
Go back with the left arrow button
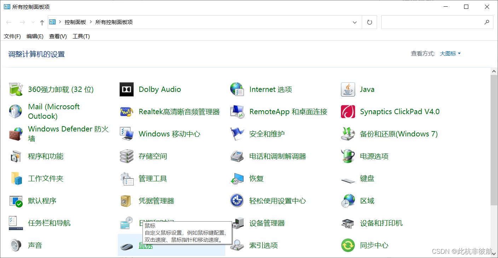click(9, 22)
